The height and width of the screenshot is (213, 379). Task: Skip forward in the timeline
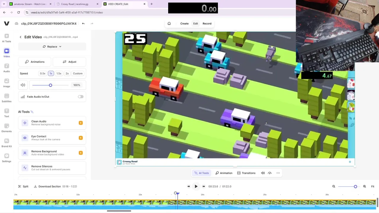[x=204, y=186]
